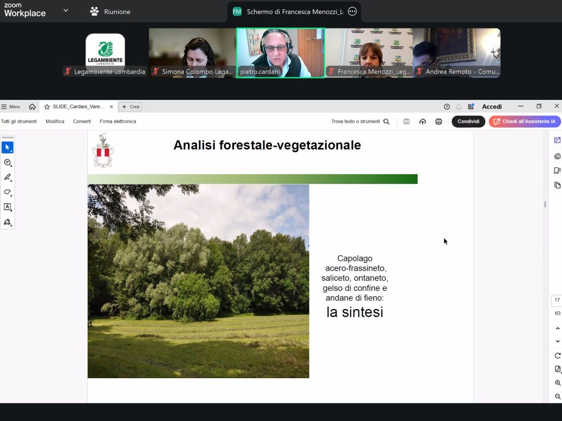Open the fill and sign tool
Screen dimensions: 562x421
coord(7,222)
